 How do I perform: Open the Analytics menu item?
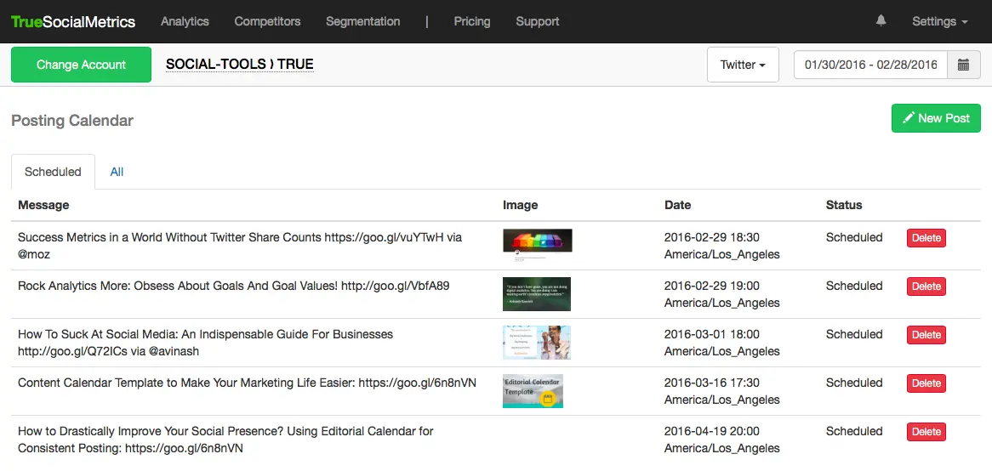[185, 21]
